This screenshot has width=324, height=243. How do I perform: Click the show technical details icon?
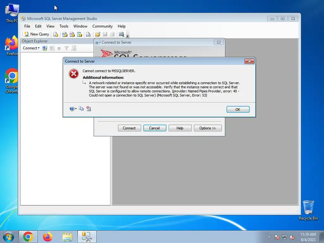tap(89, 109)
